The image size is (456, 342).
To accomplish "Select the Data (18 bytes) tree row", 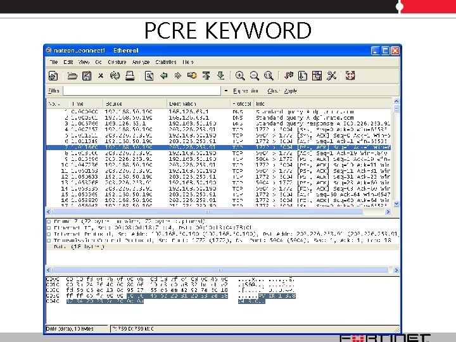I will (x=222, y=246).
